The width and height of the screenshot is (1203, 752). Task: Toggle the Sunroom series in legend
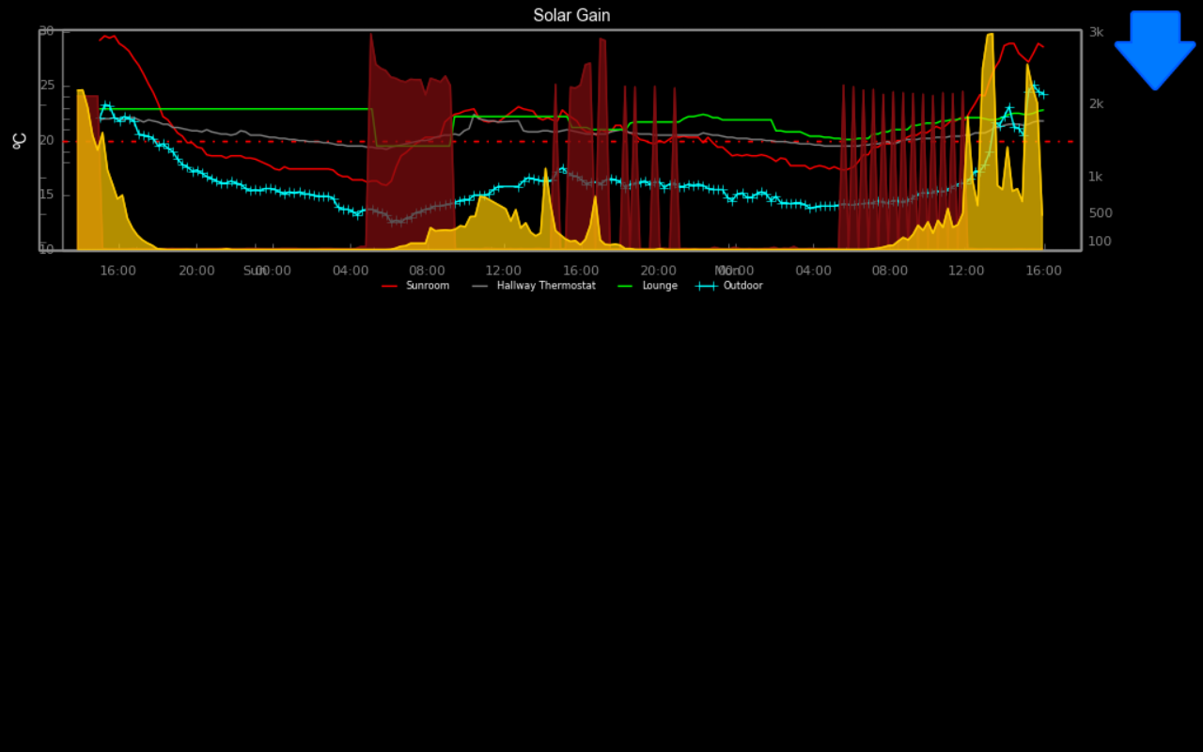click(x=415, y=286)
